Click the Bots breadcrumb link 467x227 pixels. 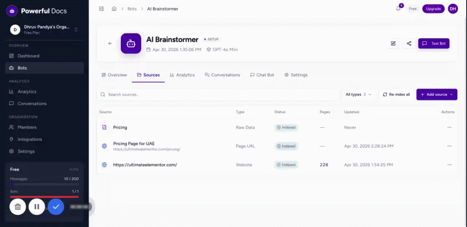[132, 9]
